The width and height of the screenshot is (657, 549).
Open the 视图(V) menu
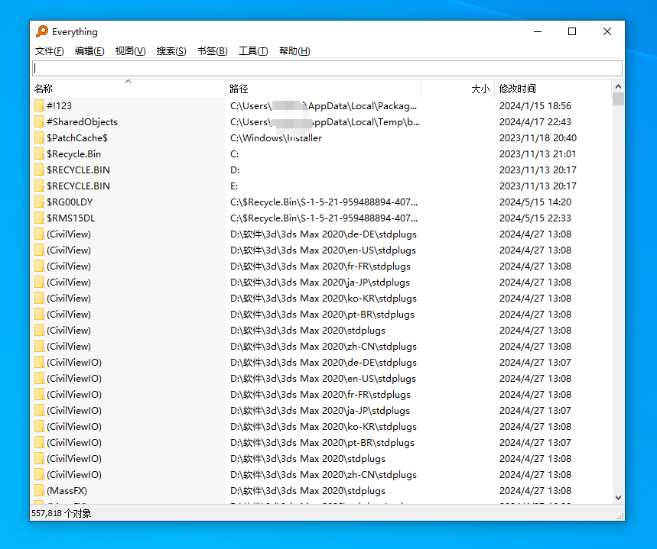(x=130, y=51)
